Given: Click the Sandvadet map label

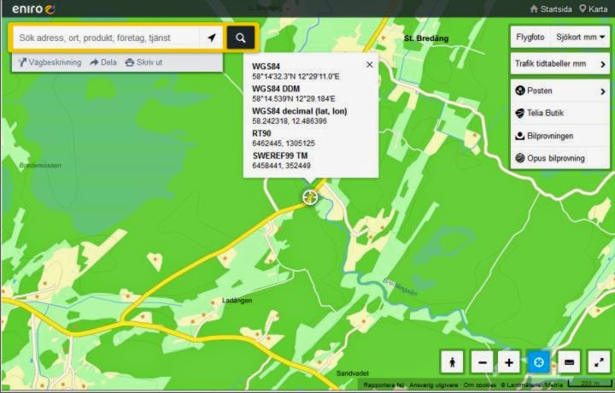Looking at the screenshot, I should pyautogui.click(x=353, y=373).
